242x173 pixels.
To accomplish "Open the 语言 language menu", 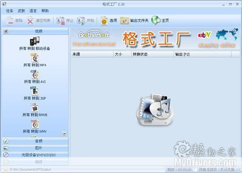I will click(x=33, y=11).
